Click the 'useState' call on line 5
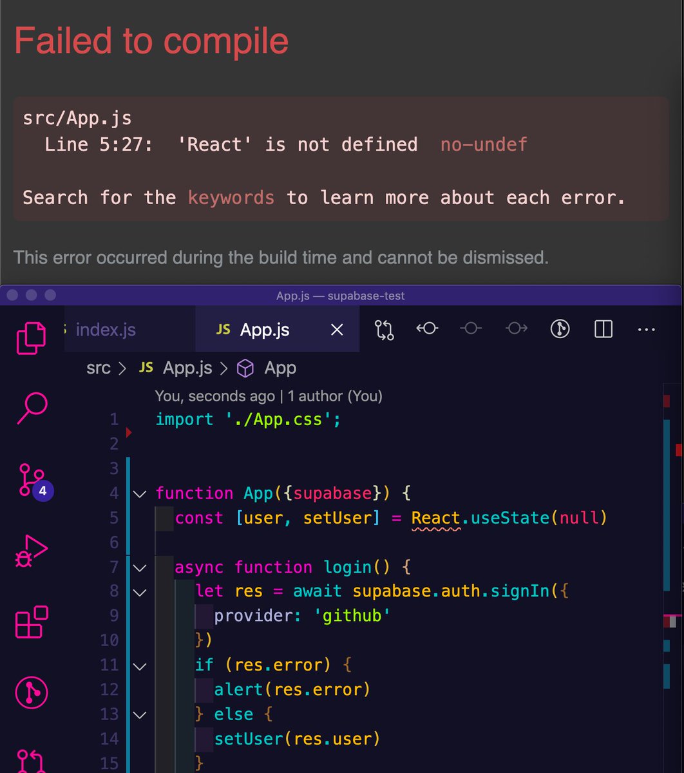Screen dimensions: 684x773 pos(511,518)
